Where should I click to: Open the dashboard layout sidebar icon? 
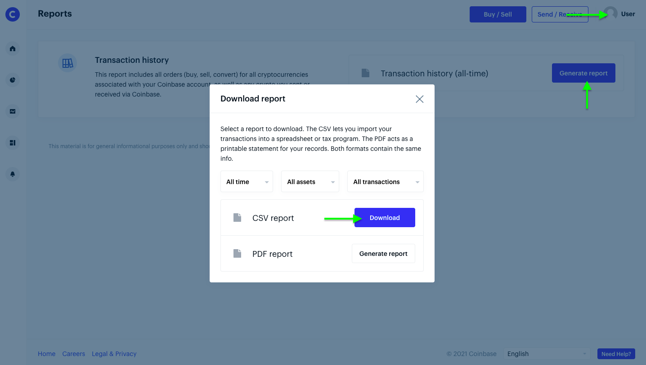(13, 143)
